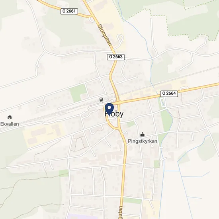Click the green rectangle beside lower Storgatan
Screen dimensions: 219x219
click(132, 201)
